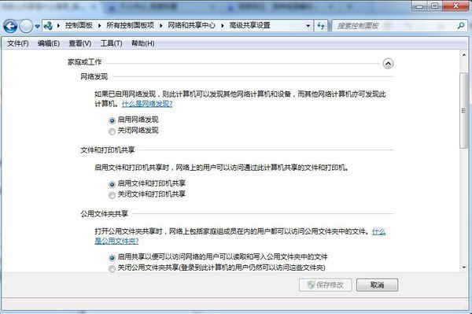Viewport: 472px width, 314px height.
Task: Click the magnifier search icon
Action: coord(461,26)
